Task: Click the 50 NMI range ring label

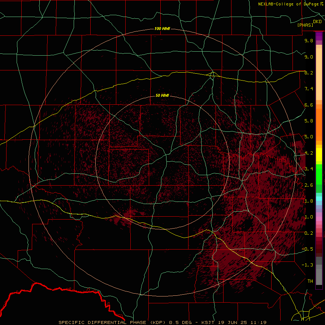Action: click(x=162, y=96)
